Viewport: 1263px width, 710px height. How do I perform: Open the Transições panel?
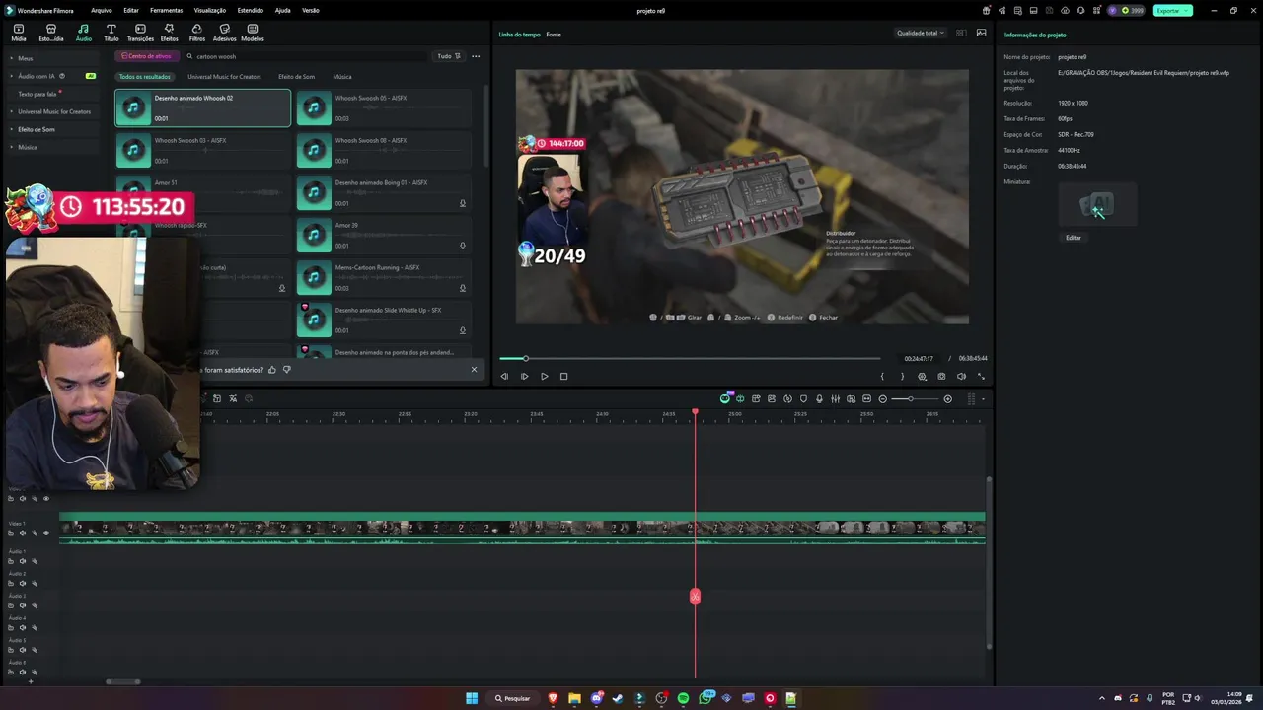[140, 33]
